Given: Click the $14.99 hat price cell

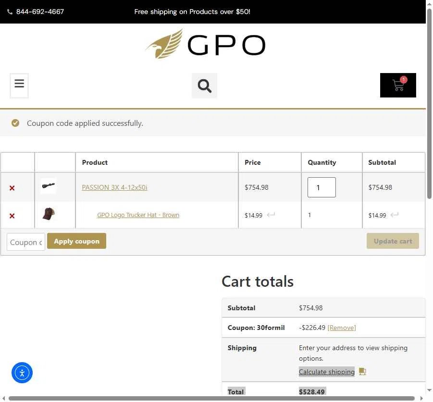Looking at the screenshot, I should click(253, 215).
